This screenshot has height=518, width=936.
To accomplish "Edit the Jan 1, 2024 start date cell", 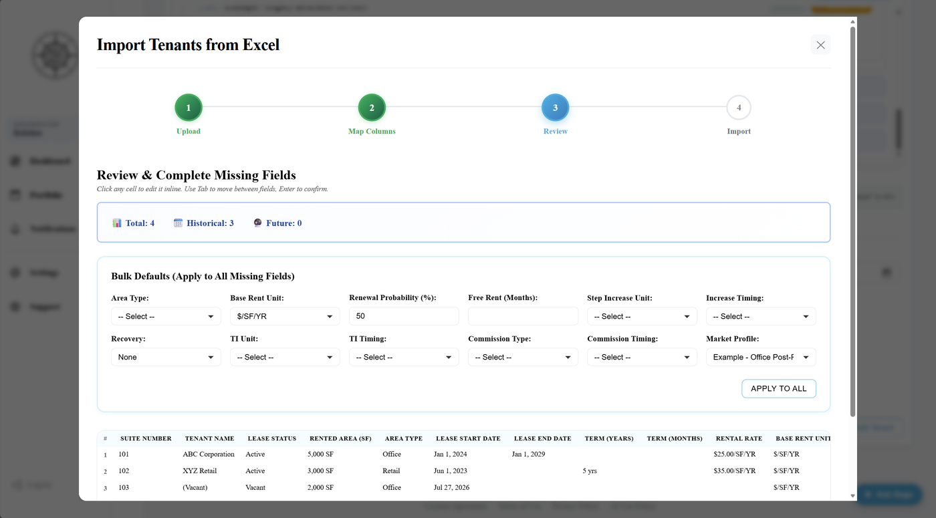I will pyautogui.click(x=451, y=454).
